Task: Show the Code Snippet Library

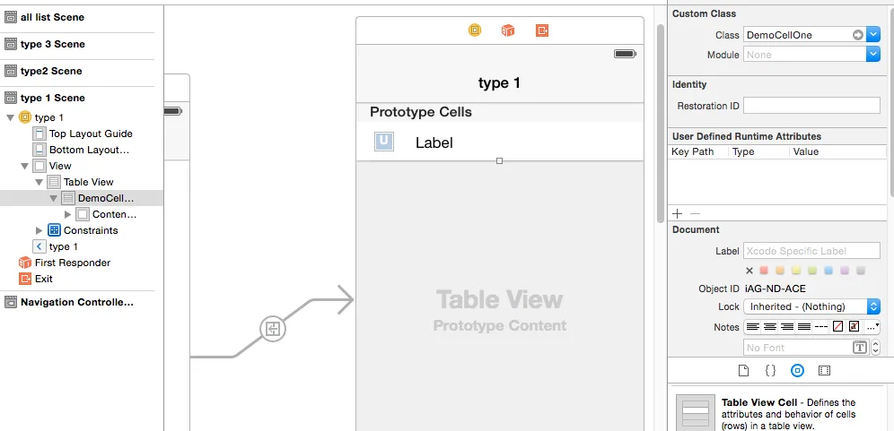Action: (x=770, y=370)
